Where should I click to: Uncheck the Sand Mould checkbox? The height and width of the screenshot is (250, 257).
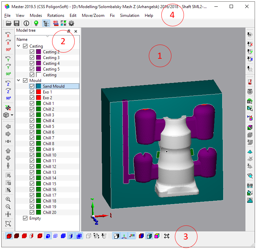32,86
